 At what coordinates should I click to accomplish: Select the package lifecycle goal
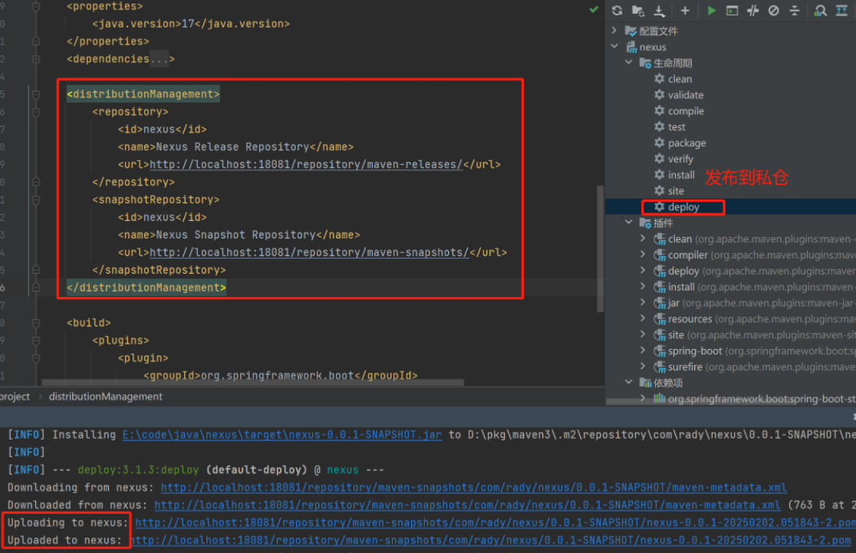pos(686,143)
